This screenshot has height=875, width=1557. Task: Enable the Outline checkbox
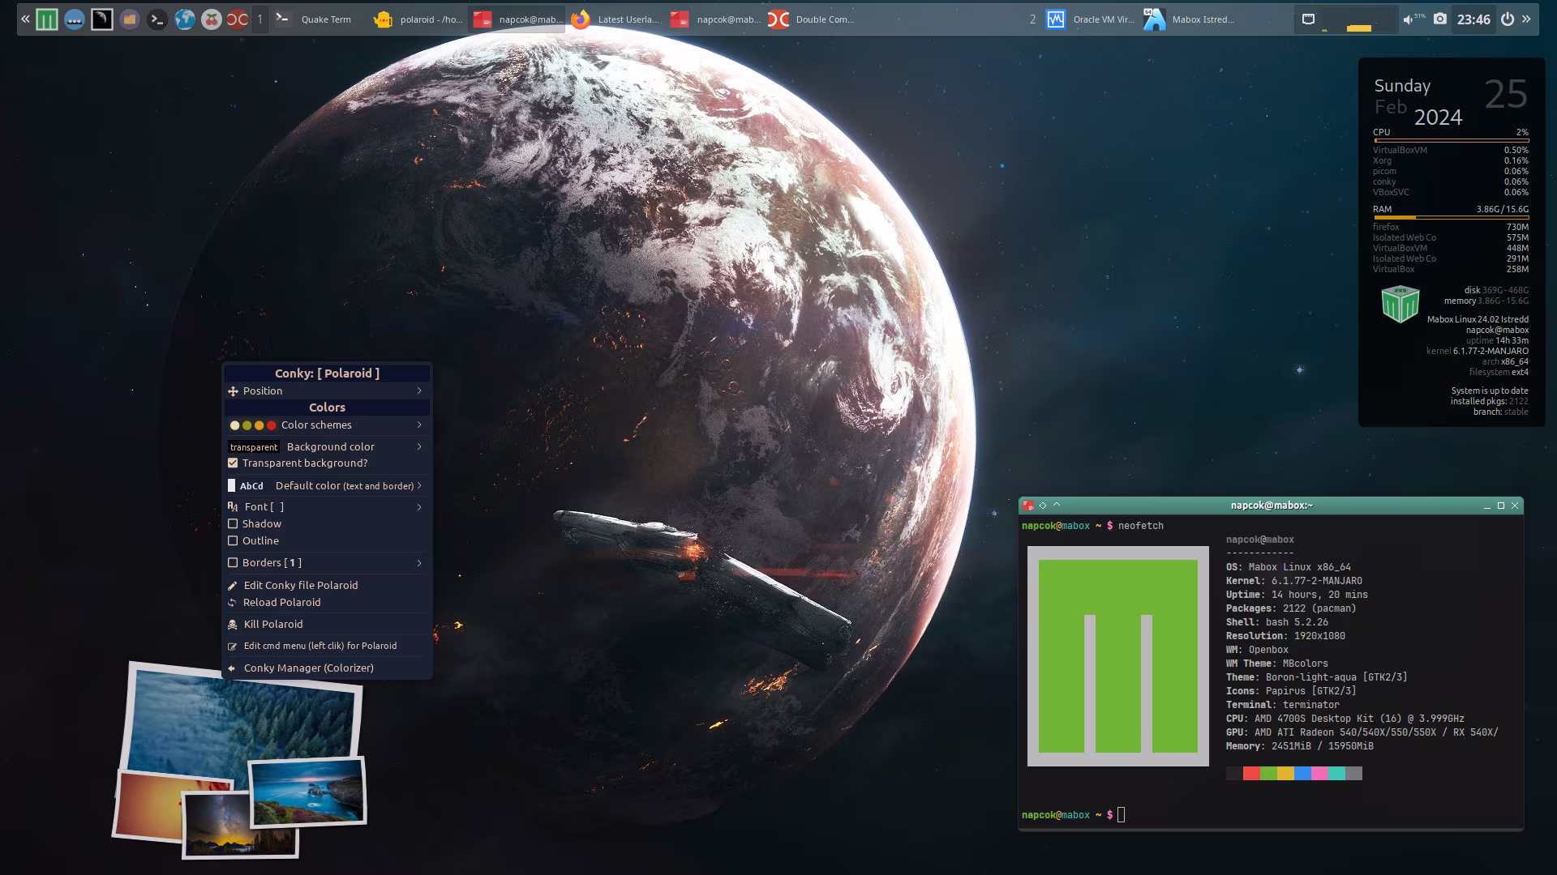click(233, 540)
